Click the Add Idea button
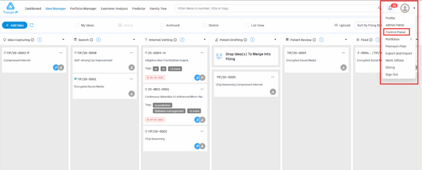Viewport: 422px width, 170px height. [14, 25]
